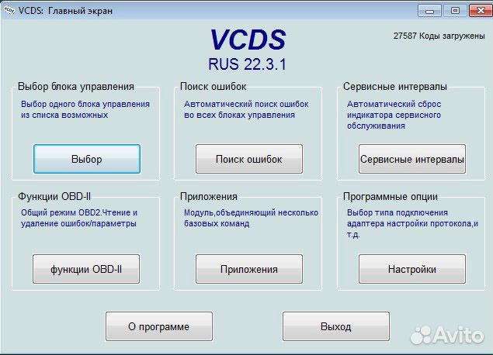Click description 'Автоматический сброс индикатора сервисного обслуживания'
Screen dimensions: 493x355
[394, 115]
